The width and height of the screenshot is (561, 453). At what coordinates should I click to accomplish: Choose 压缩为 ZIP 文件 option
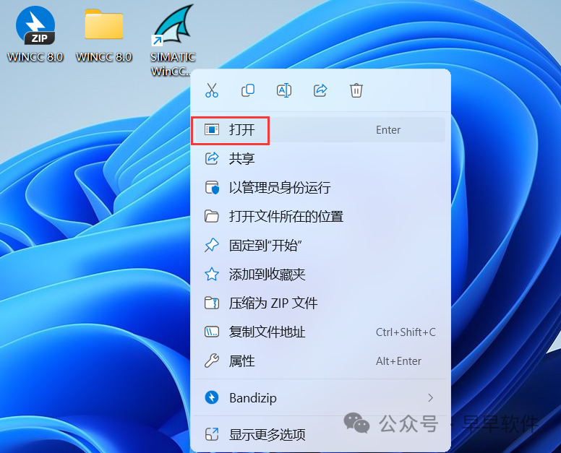273,303
